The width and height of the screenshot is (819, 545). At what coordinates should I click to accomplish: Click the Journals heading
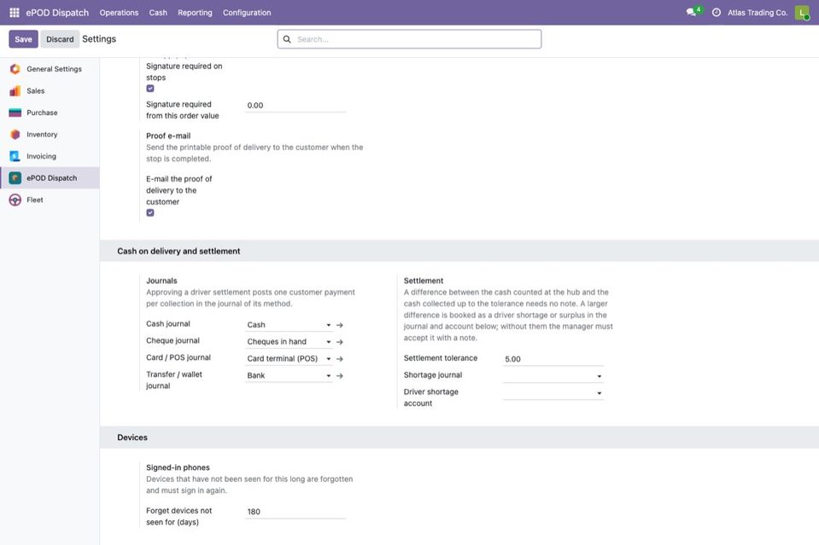click(161, 281)
